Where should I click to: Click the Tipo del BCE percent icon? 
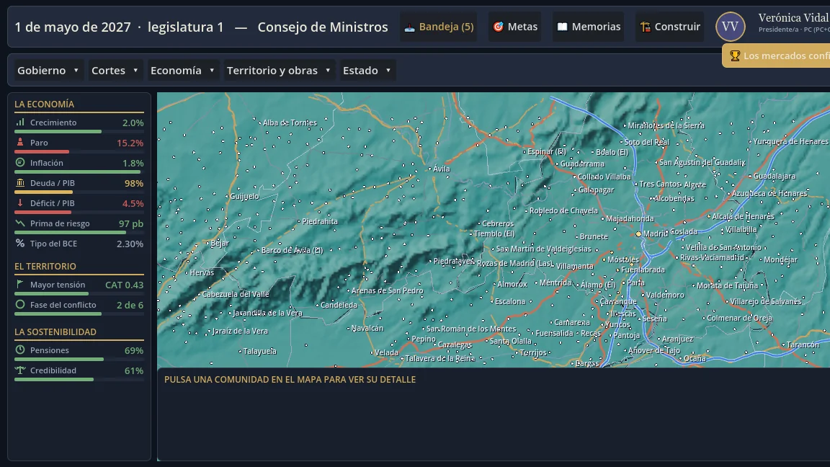[x=20, y=243]
